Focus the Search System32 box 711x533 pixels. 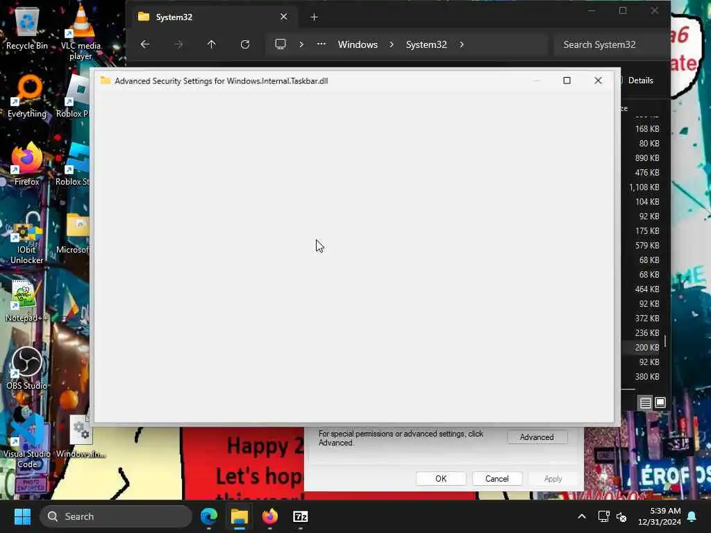610,44
